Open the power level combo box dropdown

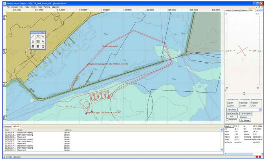click(260, 110)
